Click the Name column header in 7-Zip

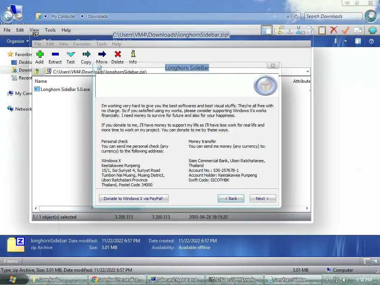41,81
